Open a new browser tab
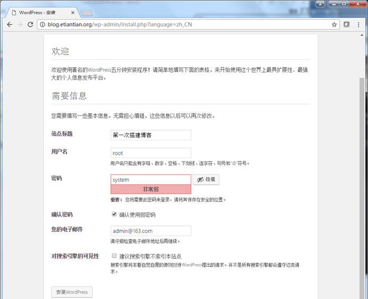Image resolution: width=368 pixels, height=299 pixels. coord(86,13)
